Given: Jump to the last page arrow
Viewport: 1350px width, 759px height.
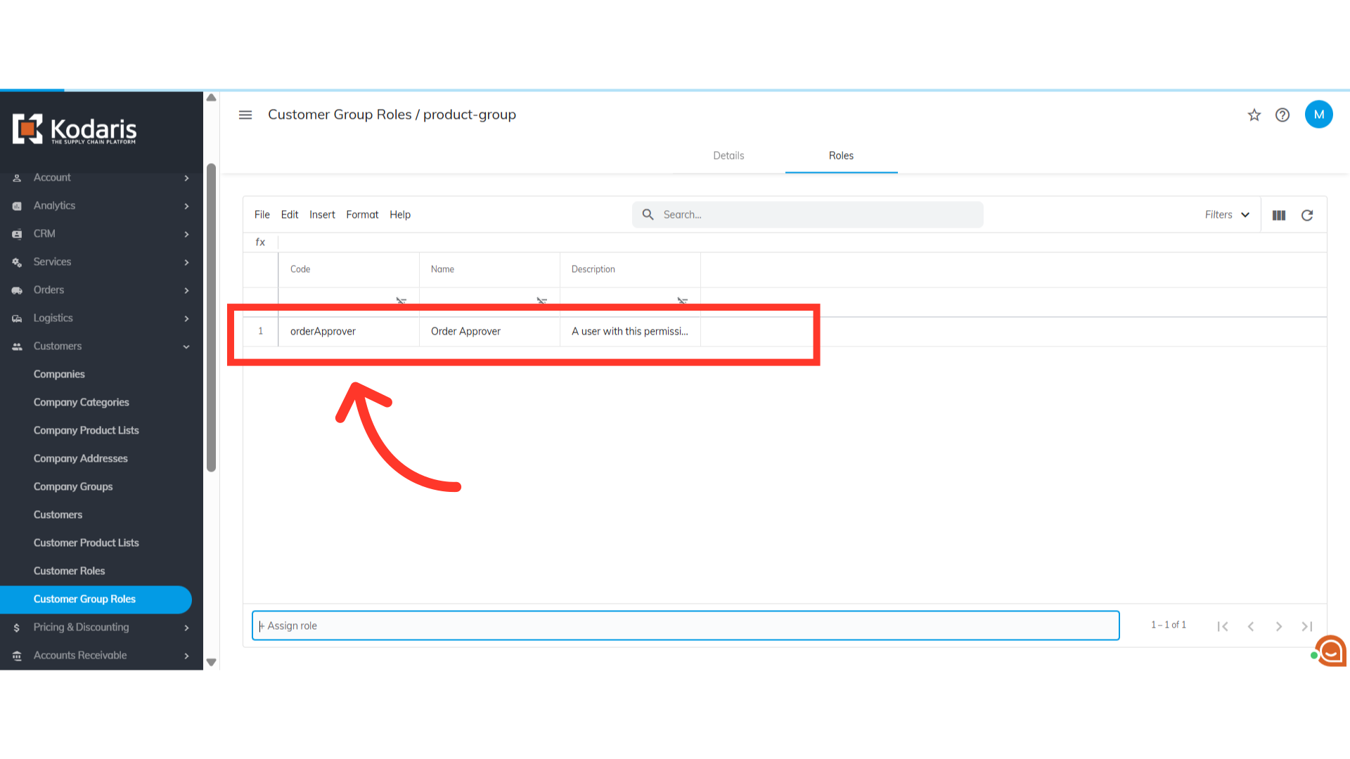Looking at the screenshot, I should coord(1307,626).
